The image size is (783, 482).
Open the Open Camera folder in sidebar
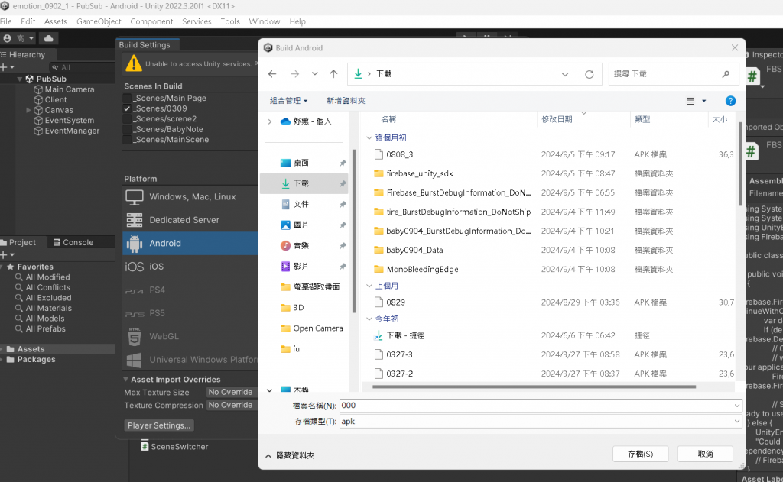[x=312, y=328]
